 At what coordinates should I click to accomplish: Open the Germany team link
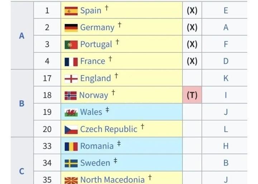point(97,28)
